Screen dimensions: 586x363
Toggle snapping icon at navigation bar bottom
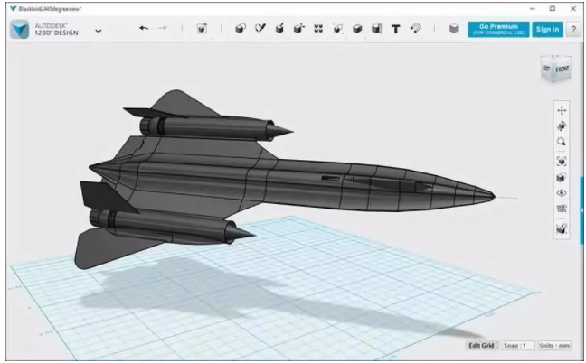pos(562,228)
